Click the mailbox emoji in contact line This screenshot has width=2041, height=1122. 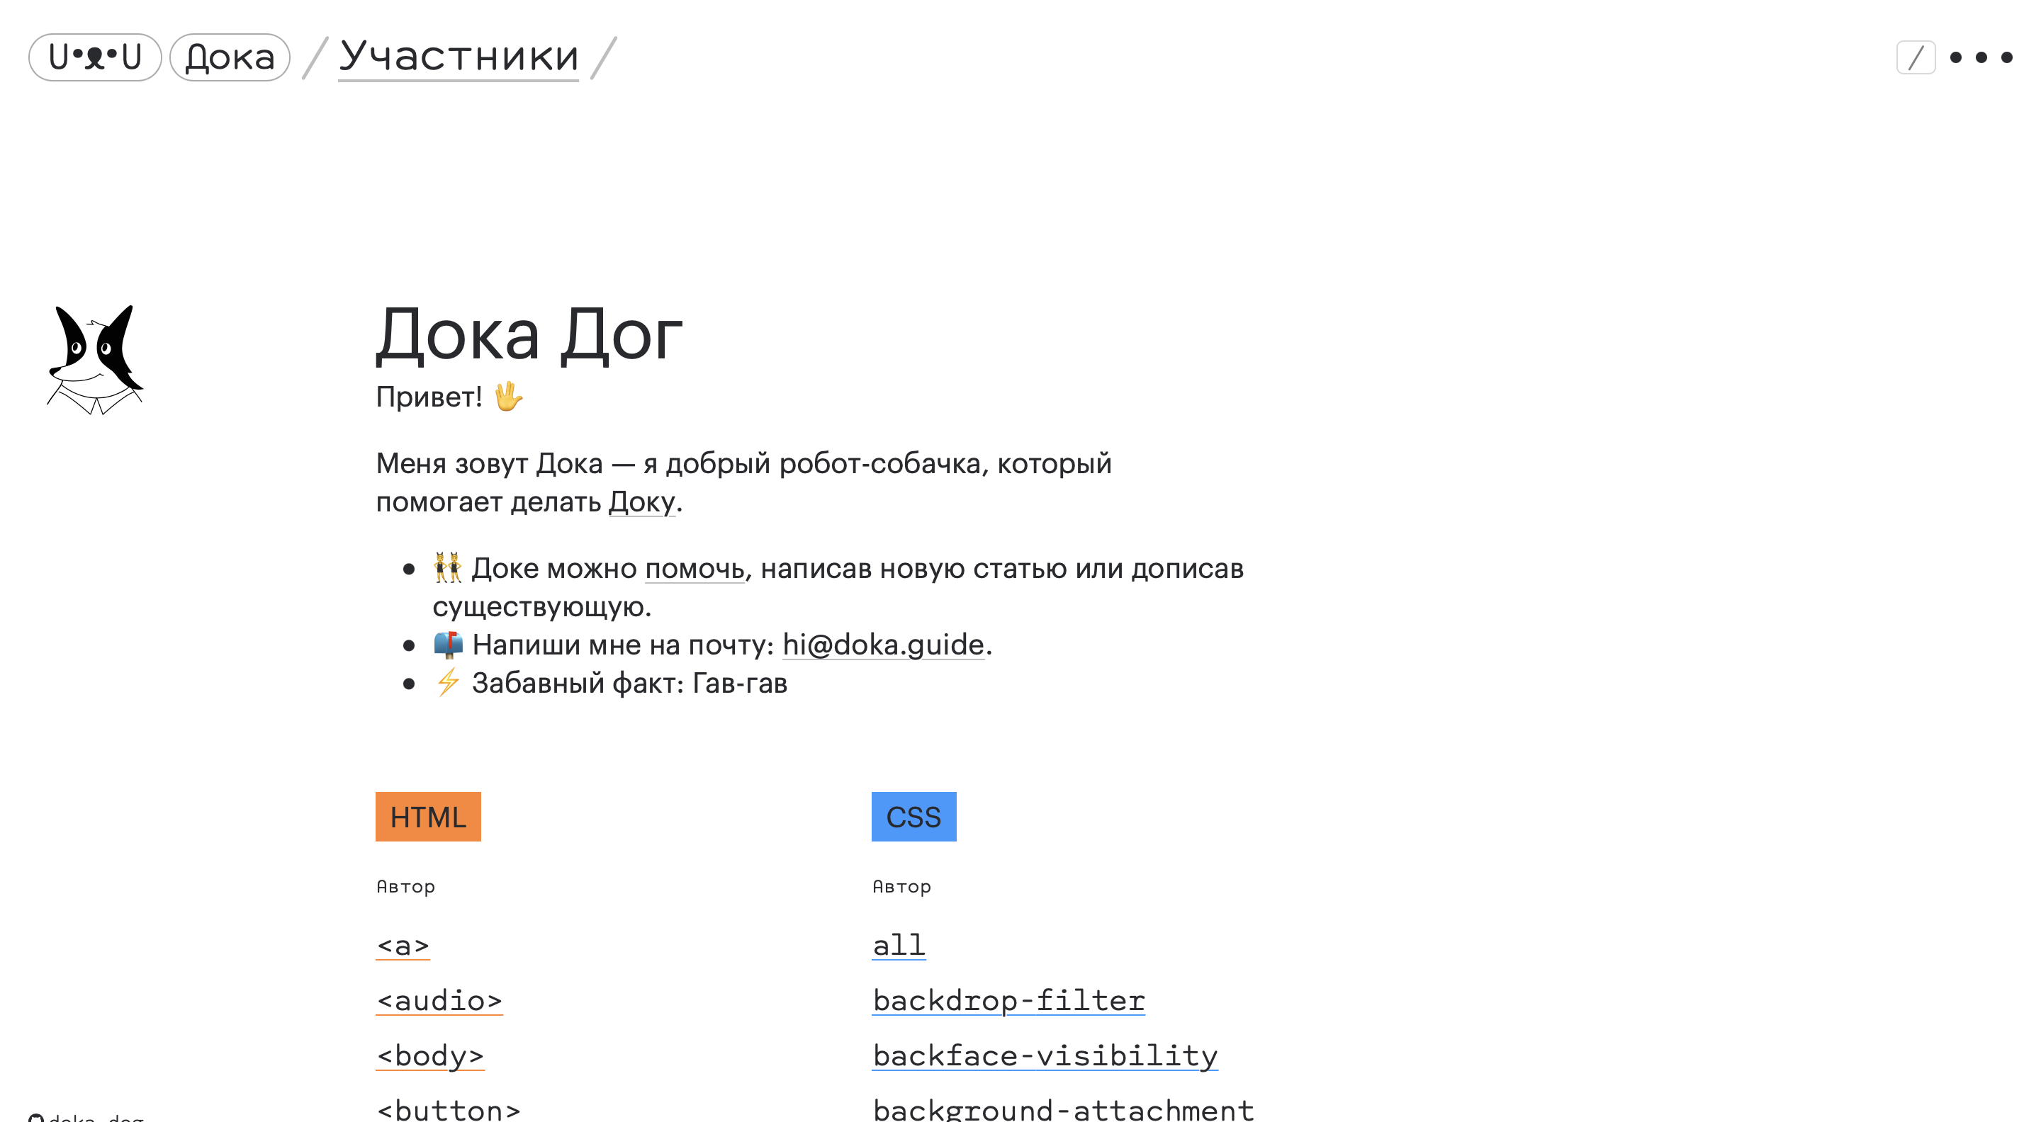tap(447, 644)
